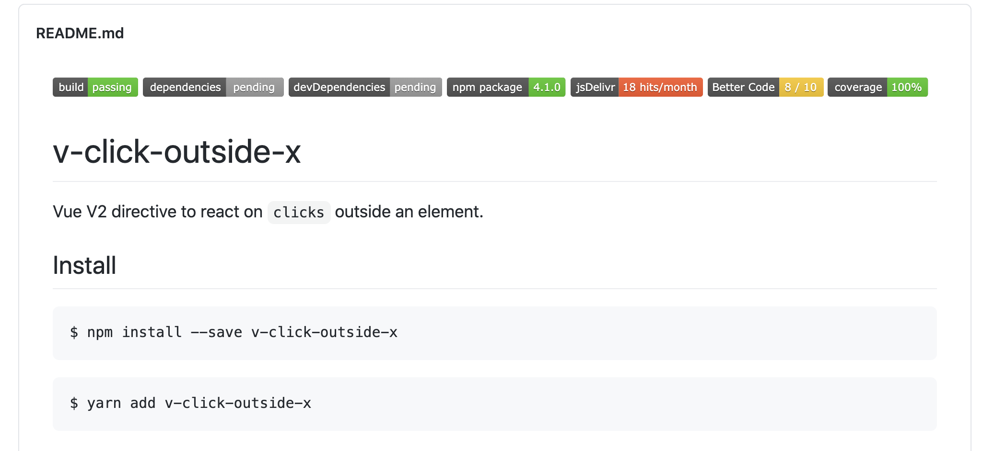Screen dimensions: 983x451
Task: Open the build passing badge
Action: 95,87
